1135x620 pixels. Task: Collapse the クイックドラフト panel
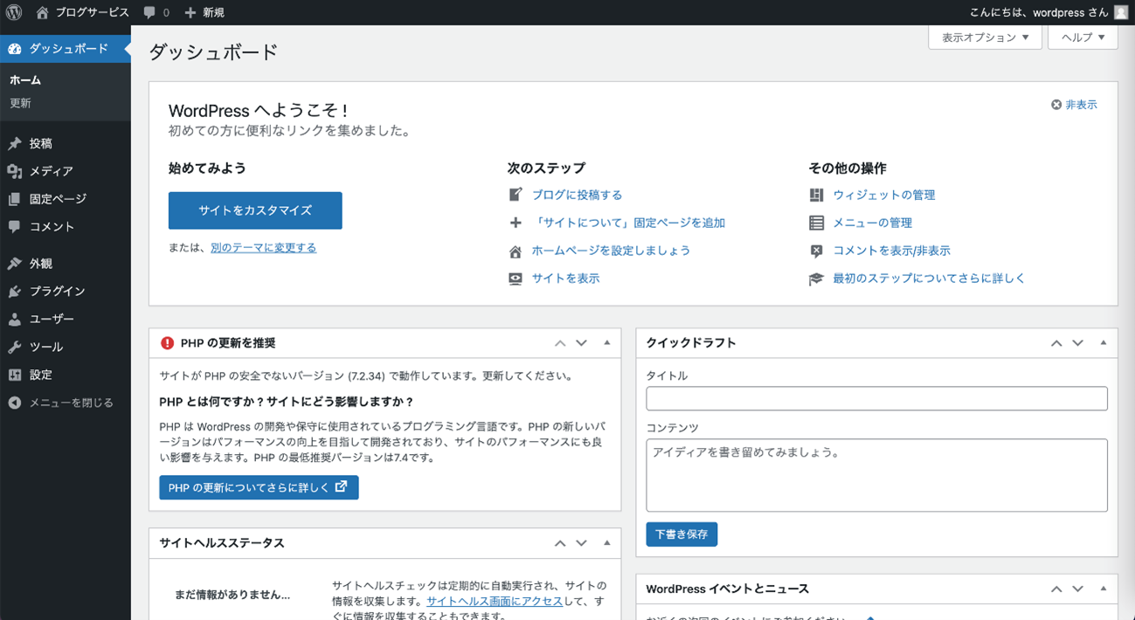point(1103,343)
